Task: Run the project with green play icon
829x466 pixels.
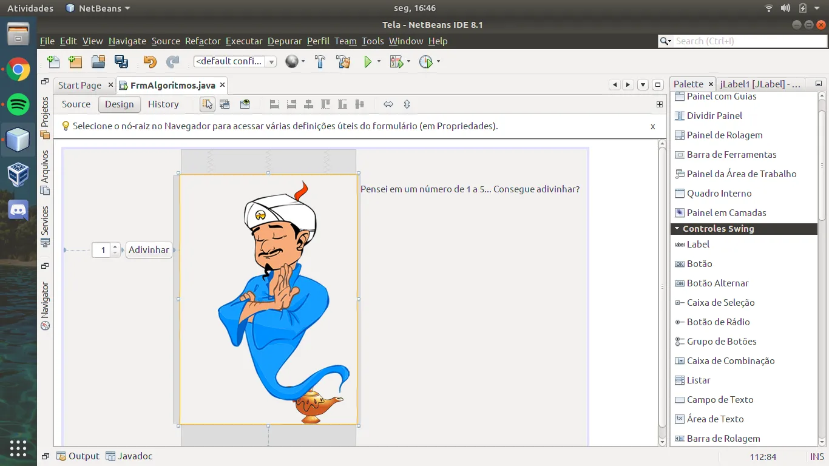Action: click(x=367, y=61)
